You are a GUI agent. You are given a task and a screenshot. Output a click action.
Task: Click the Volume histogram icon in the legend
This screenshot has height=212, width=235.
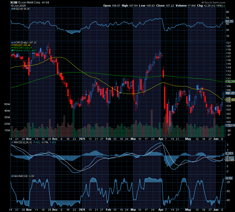pos(12,50)
